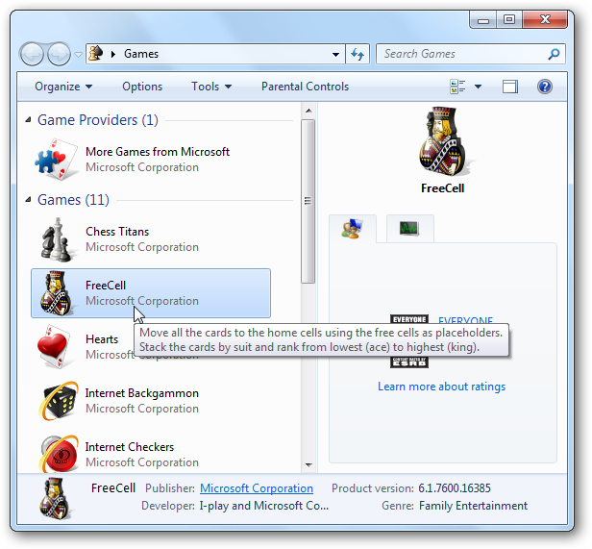The image size is (592, 549).
Task: Select the Internet Checkers red piece icon
Action: point(59,454)
